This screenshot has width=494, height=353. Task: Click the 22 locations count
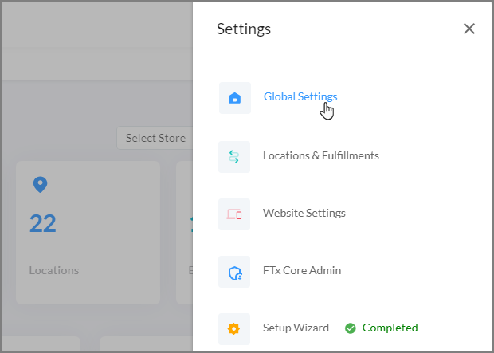click(43, 223)
